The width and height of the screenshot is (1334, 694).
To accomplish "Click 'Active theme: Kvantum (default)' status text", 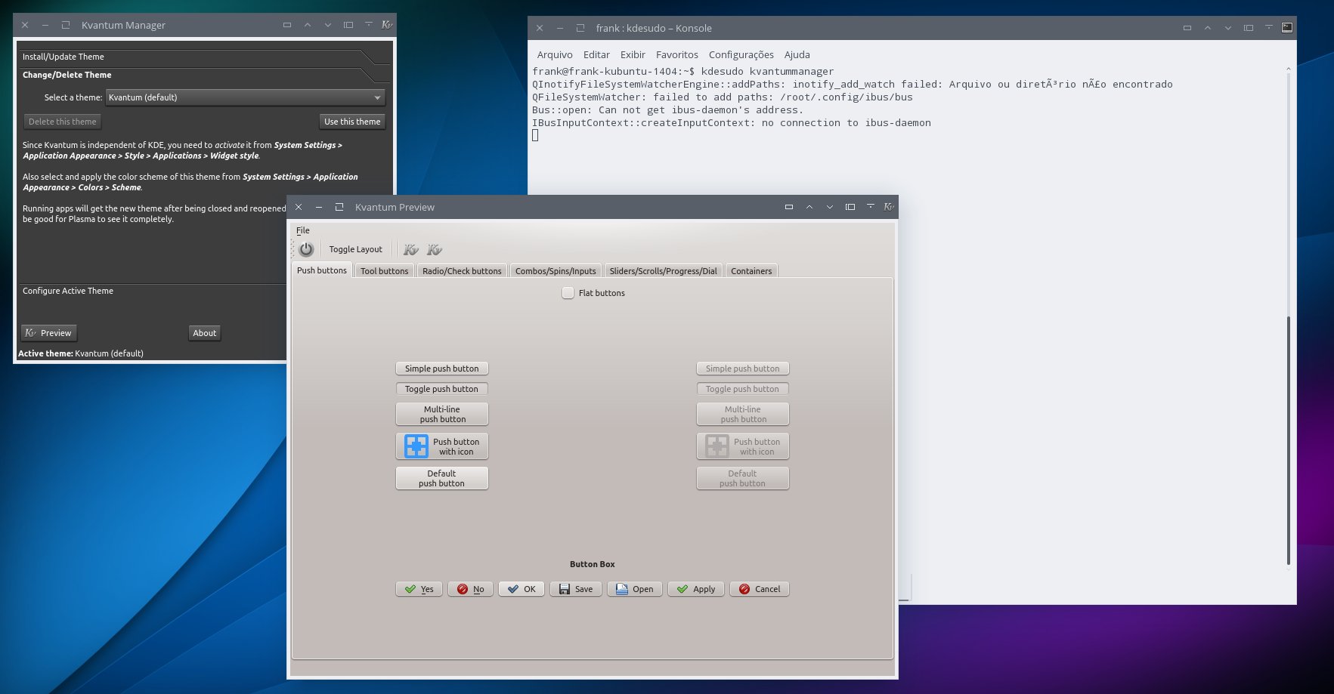I will [x=81, y=353].
